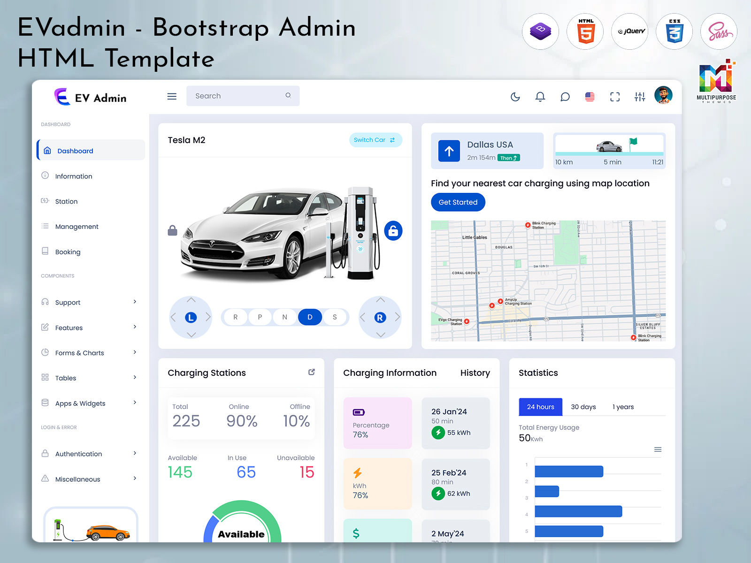Open the chat messages icon
This screenshot has height=563, width=751.
(x=565, y=97)
